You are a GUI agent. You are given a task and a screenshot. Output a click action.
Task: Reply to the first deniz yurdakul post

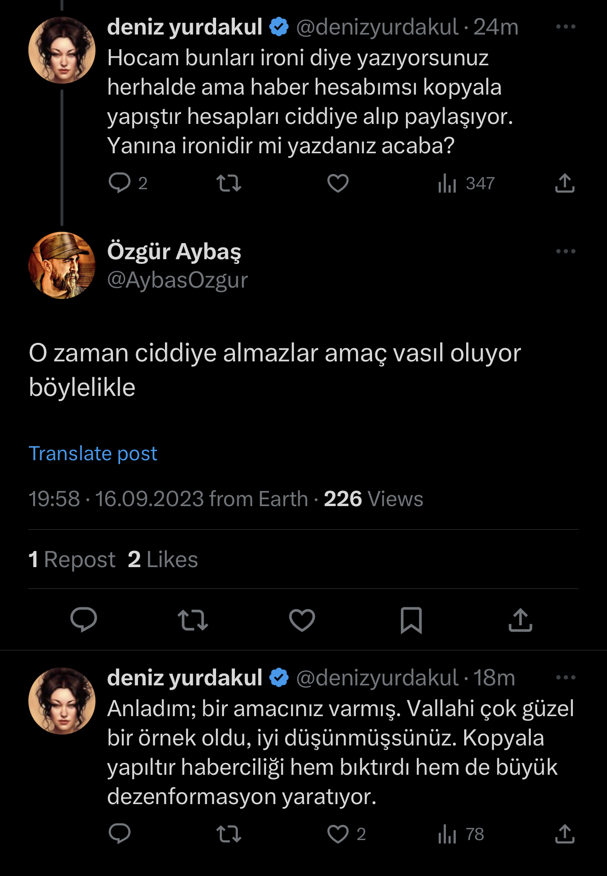[120, 183]
